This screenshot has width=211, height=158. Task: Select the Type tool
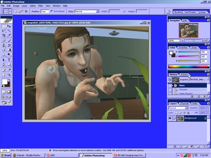pyautogui.click(x=9, y=60)
